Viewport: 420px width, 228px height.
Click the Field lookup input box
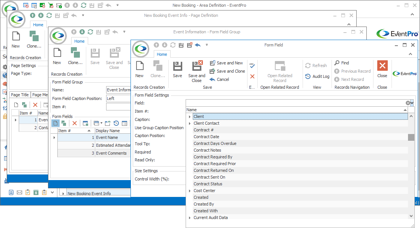click(296, 103)
